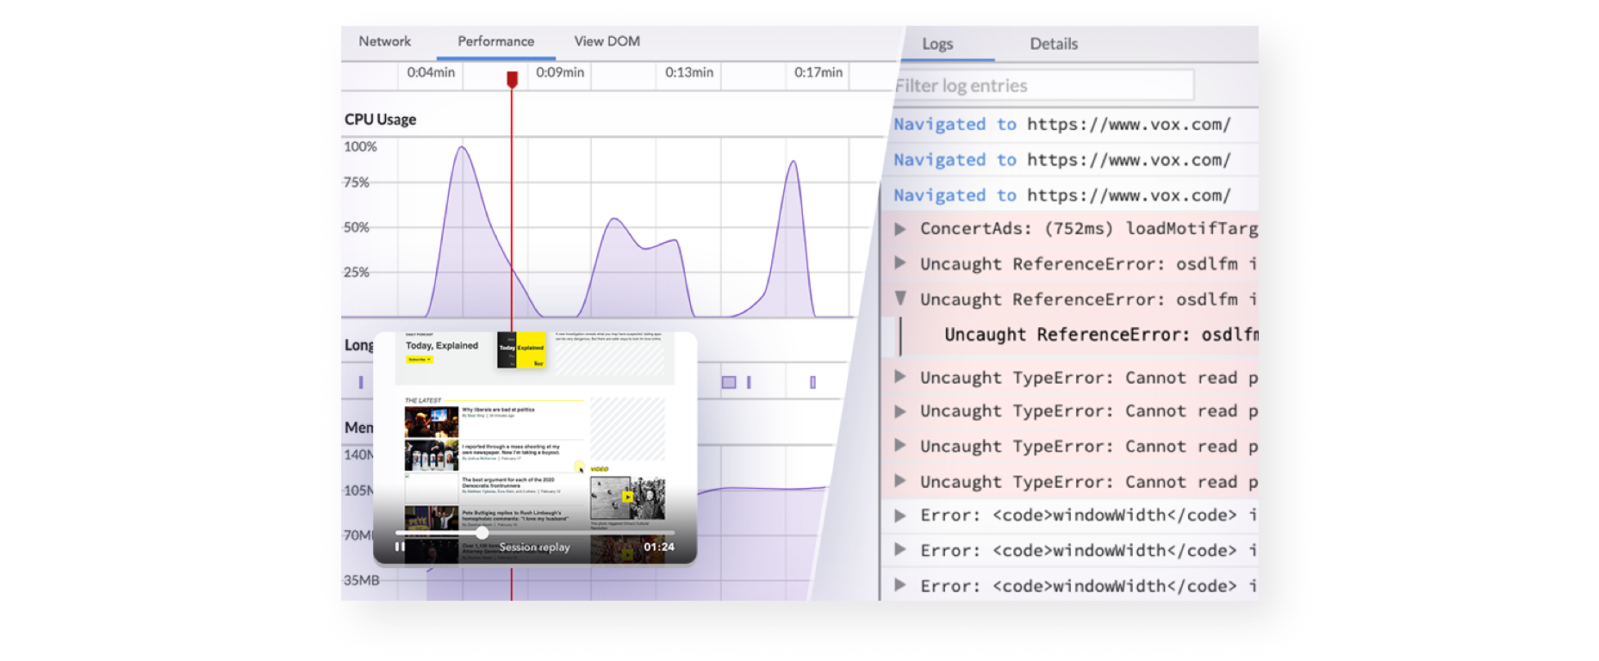
Task: Click the third Navigated to vox.com log
Action: (x=1061, y=195)
